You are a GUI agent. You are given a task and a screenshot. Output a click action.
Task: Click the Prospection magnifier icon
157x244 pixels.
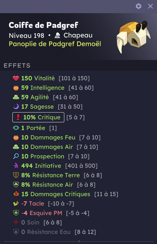click(x=16, y=156)
